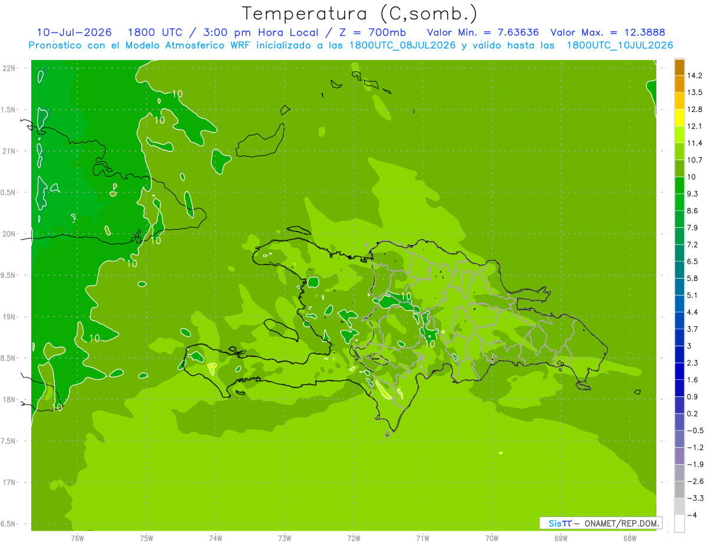
Task: Click the '71W' longitude axis label
Action: (x=422, y=538)
